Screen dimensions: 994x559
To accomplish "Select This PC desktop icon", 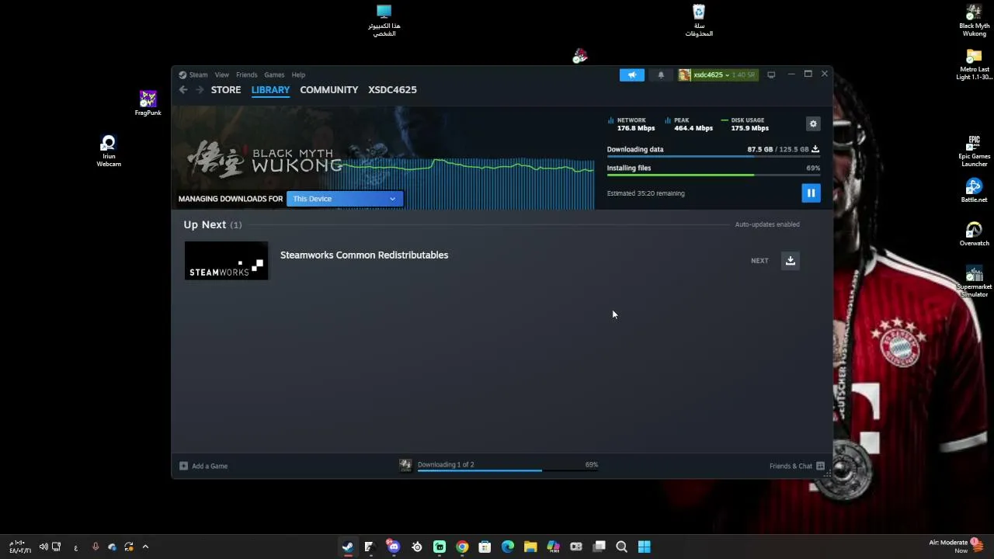I will 384,21.
